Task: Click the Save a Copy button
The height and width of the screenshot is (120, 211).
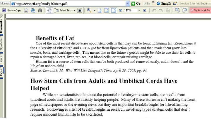Action: click(12, 10)
